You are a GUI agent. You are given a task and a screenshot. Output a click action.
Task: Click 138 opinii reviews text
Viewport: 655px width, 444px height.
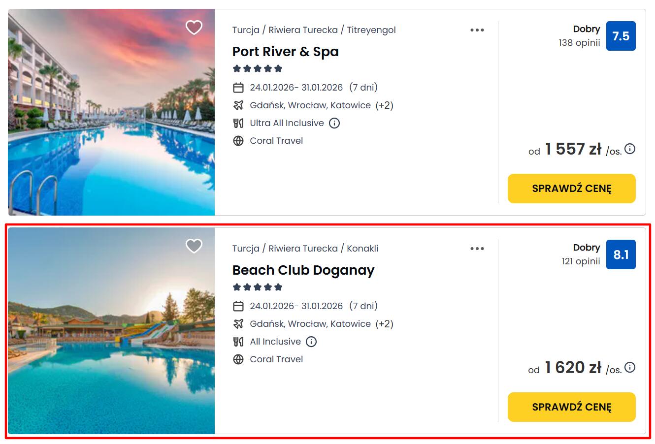pos(579,43)
